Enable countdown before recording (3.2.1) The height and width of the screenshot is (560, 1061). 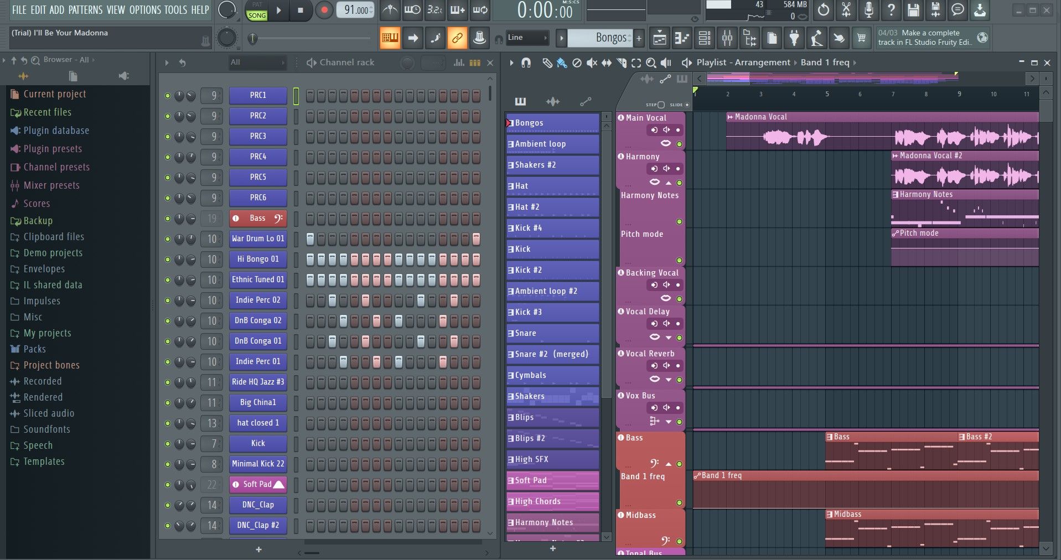pos(435,10)
